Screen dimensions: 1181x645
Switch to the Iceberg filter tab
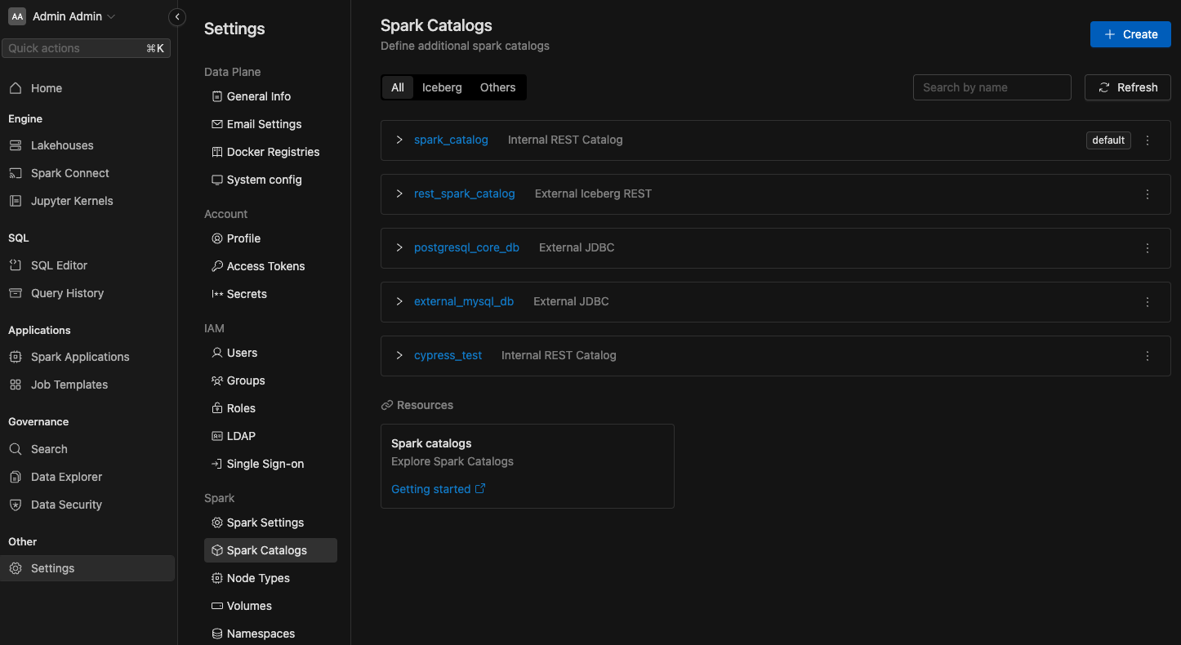(x=442, y=87)
